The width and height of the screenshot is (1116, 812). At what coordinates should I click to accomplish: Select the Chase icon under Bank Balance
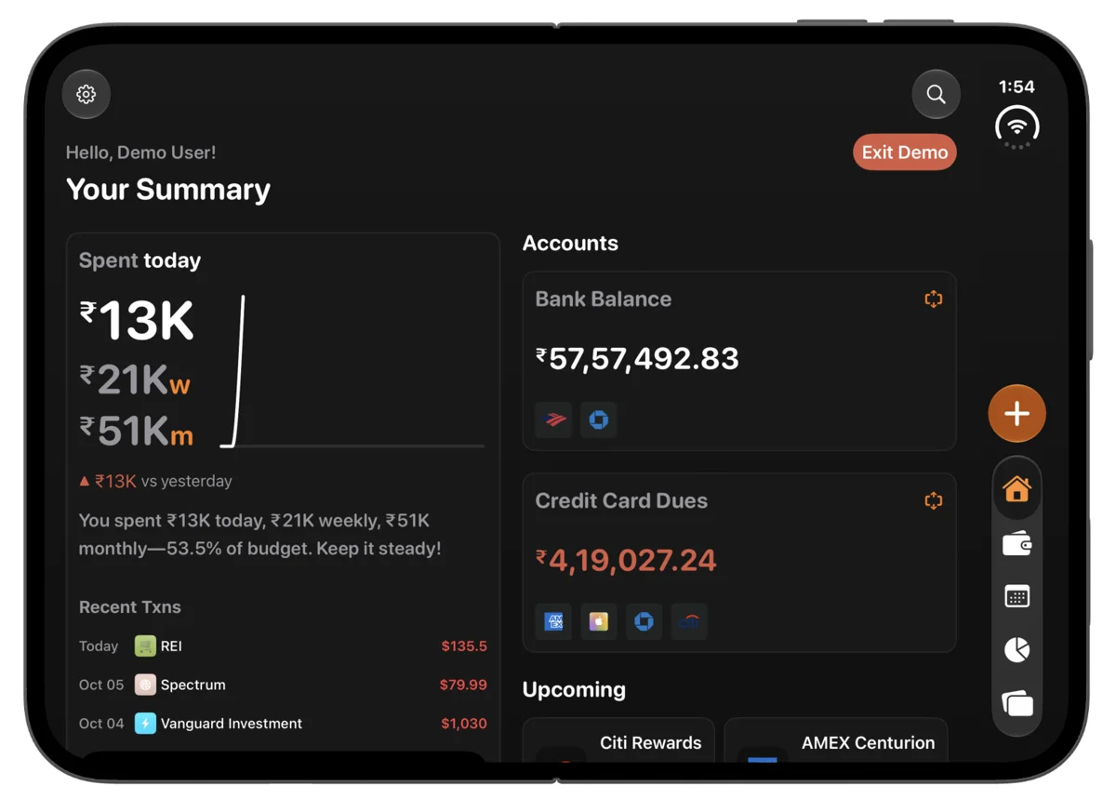click(598, 419)
